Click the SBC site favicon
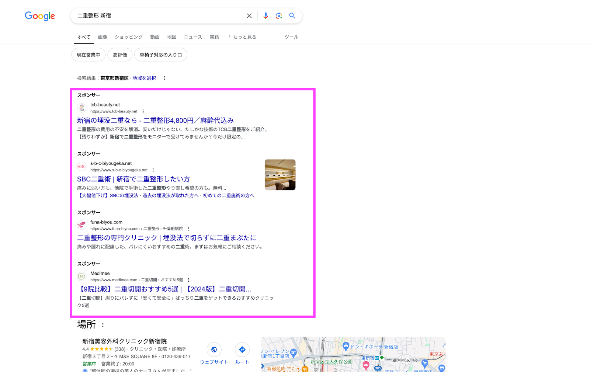This screenshot has height=372, width=590. coord(82,167)
